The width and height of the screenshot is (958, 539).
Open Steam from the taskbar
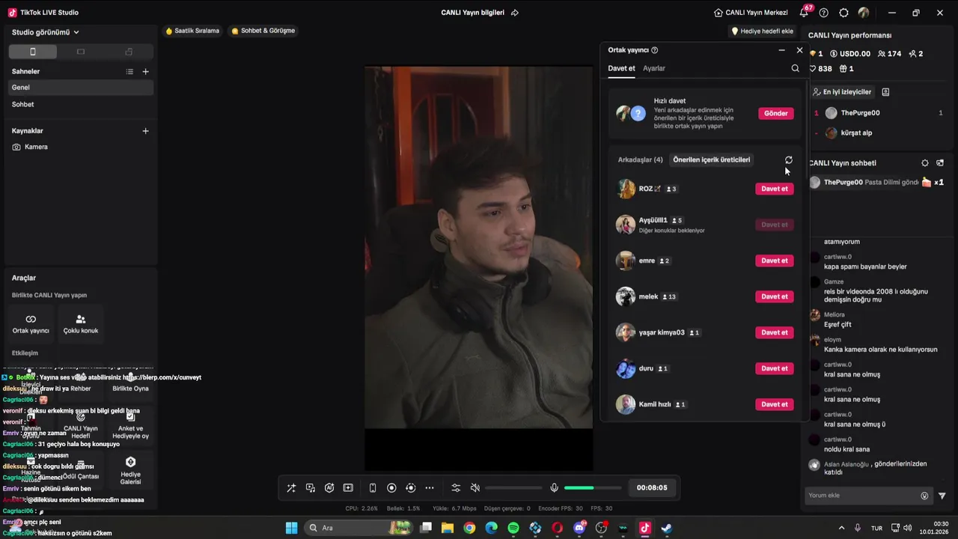(667, 528)
